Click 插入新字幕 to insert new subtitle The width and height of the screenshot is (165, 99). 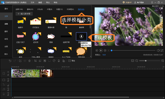[x=24, y=14]
